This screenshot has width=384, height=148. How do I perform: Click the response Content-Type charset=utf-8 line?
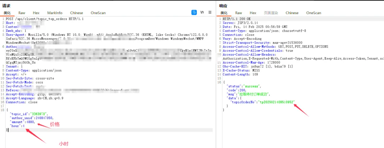(264, 31)
